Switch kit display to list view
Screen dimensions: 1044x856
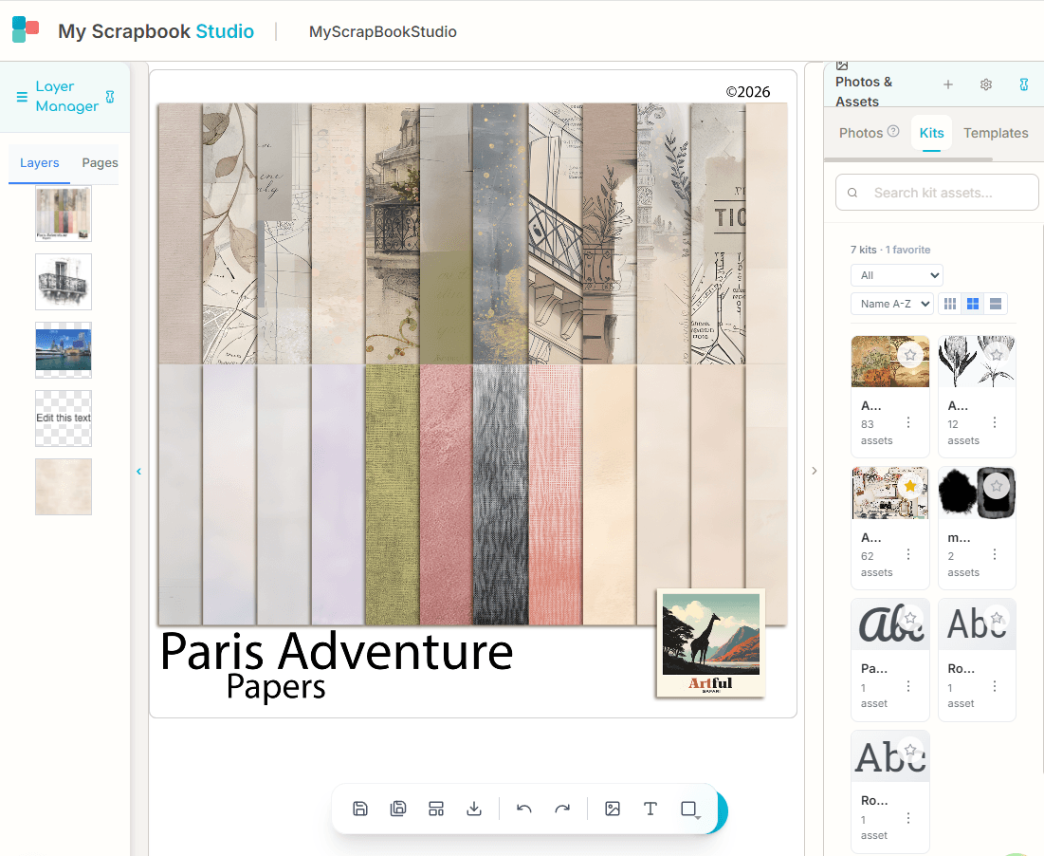[995, 304]
